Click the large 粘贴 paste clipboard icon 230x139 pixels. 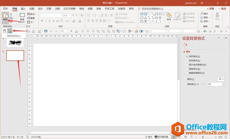point(6,15)
